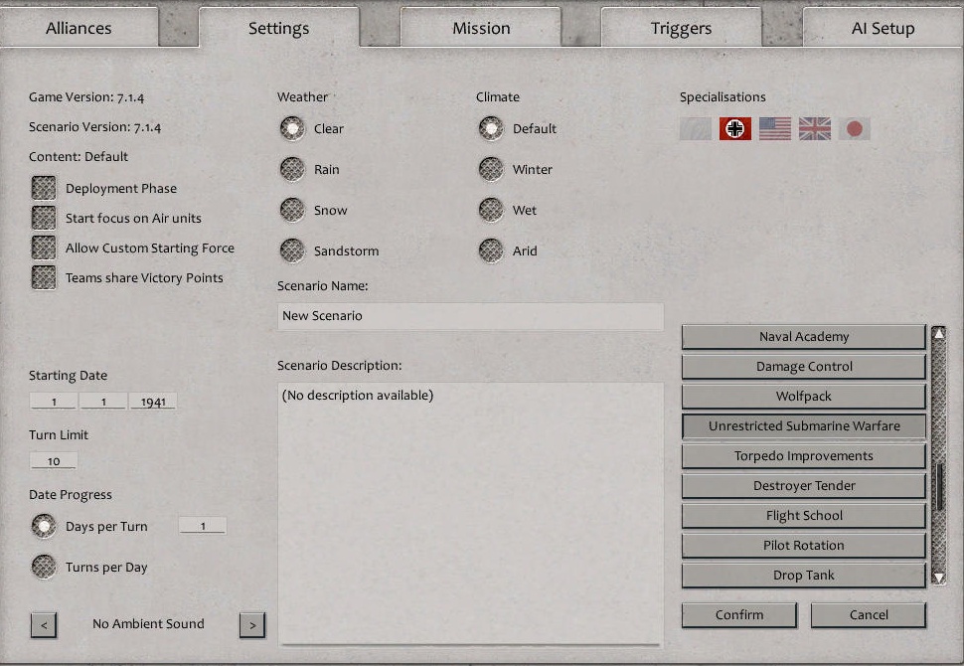Screen dimensions: 964x666
Task: Choose Wet climate
Action: pos(491,210)
